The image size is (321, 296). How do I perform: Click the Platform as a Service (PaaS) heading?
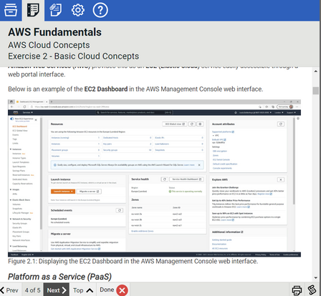(x=59, y=277)
